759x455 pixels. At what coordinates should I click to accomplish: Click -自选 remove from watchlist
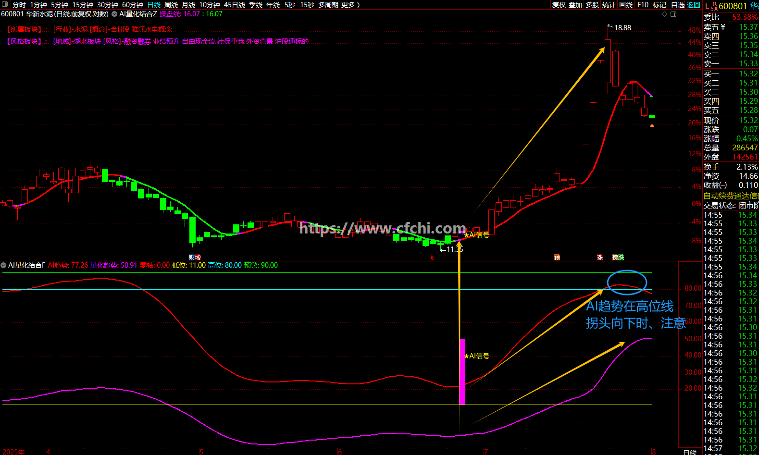point(677,5)
